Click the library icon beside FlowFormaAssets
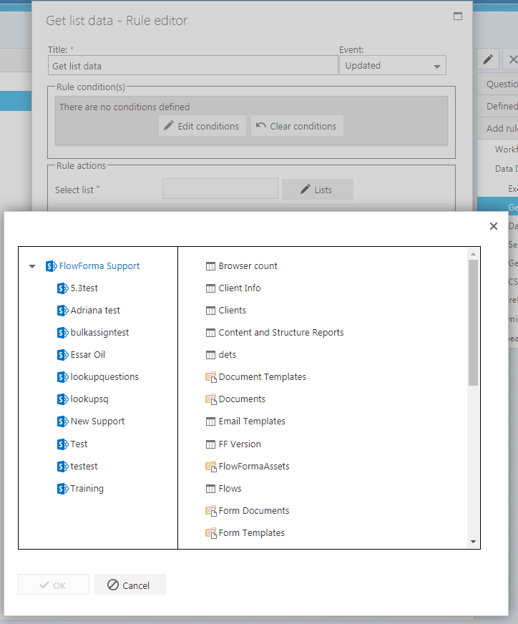518x624 pixels. 211,467
